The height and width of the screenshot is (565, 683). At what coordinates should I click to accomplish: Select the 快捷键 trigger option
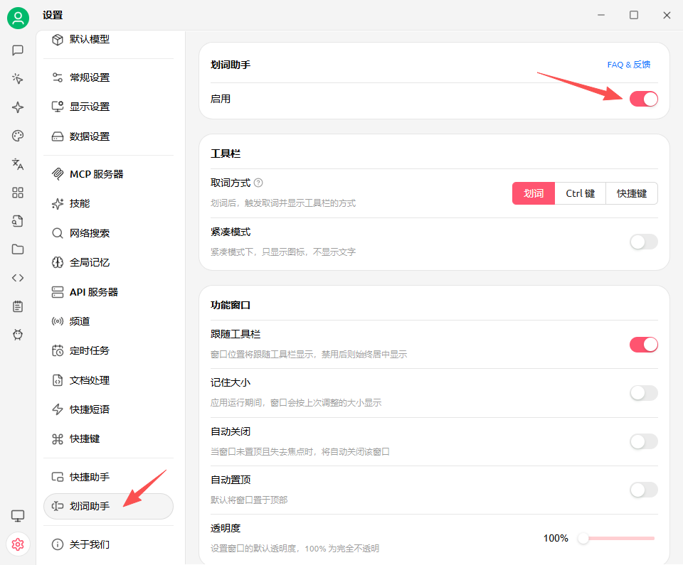[x=632, y=193]
